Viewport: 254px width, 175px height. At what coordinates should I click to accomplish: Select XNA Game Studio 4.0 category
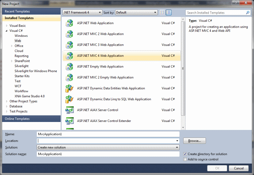29,96
